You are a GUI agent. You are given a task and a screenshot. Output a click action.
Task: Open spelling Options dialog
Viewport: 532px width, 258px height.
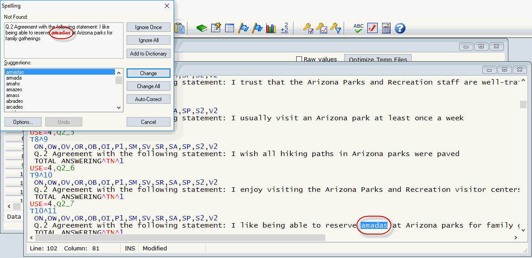[23, 122]
